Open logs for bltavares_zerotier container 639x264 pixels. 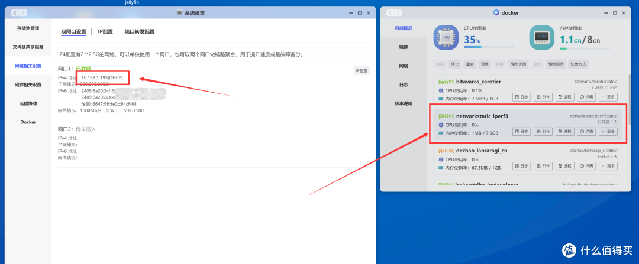(x=521, y=97)
